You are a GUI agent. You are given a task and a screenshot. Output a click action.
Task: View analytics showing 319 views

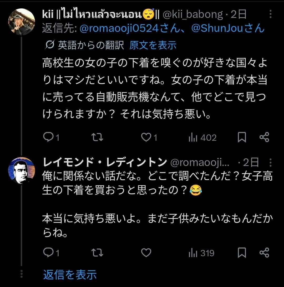(x=201, y=253)
